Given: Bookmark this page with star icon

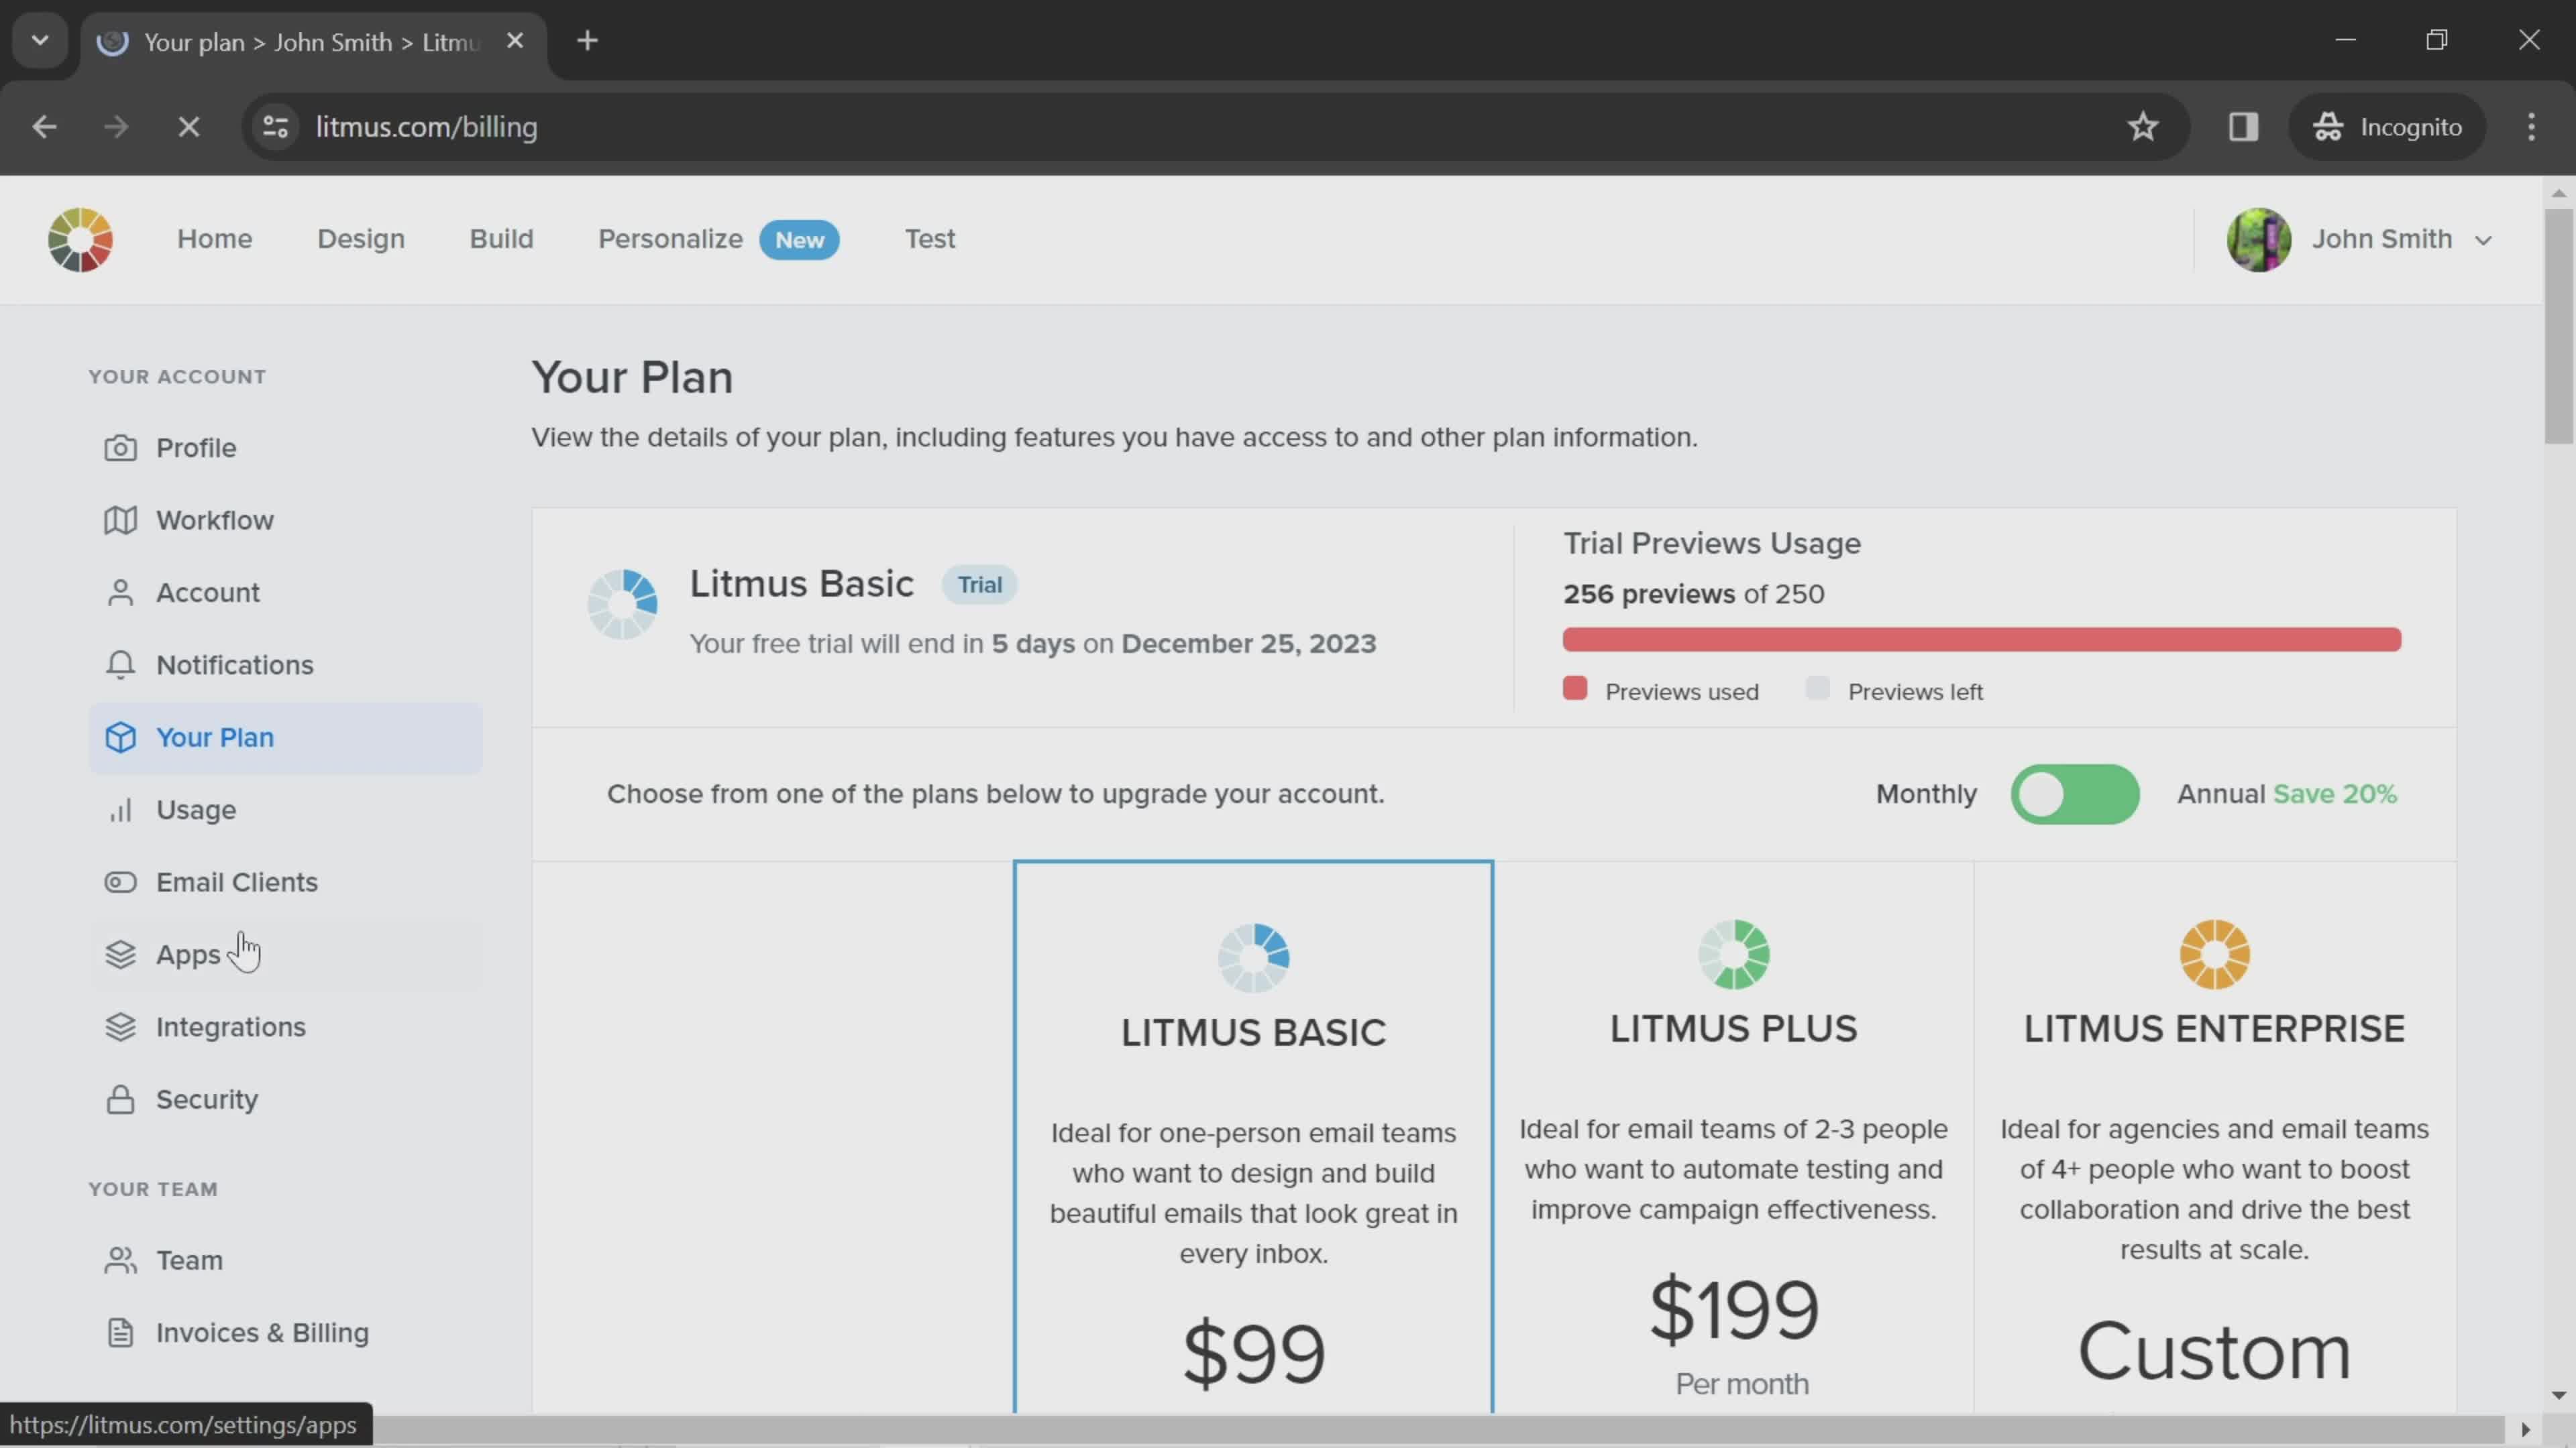Looking at the screenshot, I should coord(2142,127).
